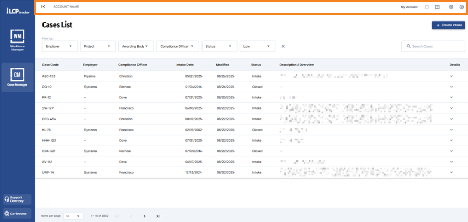This screenshot has width=468, height=222.
Task: Click intake date 02/19/2002
Action: click(x=194, y=130)
